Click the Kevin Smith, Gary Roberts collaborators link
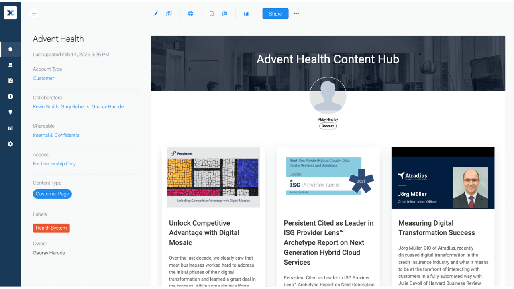514x289 pixels. (x=78, y=107)
